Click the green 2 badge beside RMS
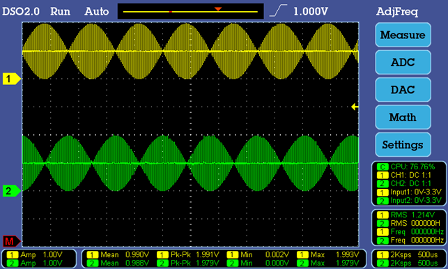This screenshot has height=269, width=448. coord(383,223)
